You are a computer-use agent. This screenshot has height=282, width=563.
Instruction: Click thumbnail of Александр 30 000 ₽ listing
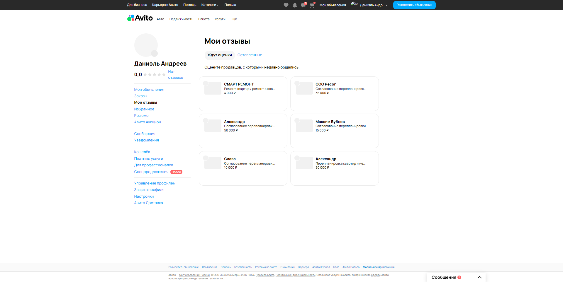pyautogui.click(x=304, y=163)
